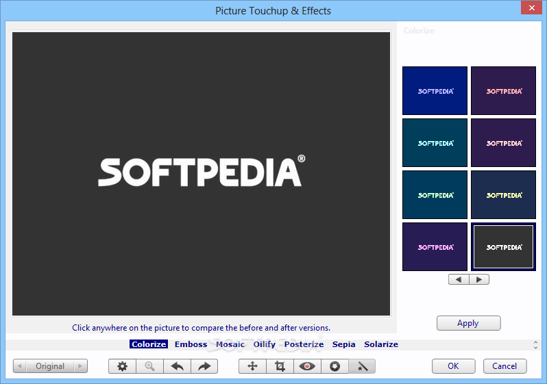This screenshot has height=384, width=547.
Task: Click the Original version label
Action: (x=50, y=366)
